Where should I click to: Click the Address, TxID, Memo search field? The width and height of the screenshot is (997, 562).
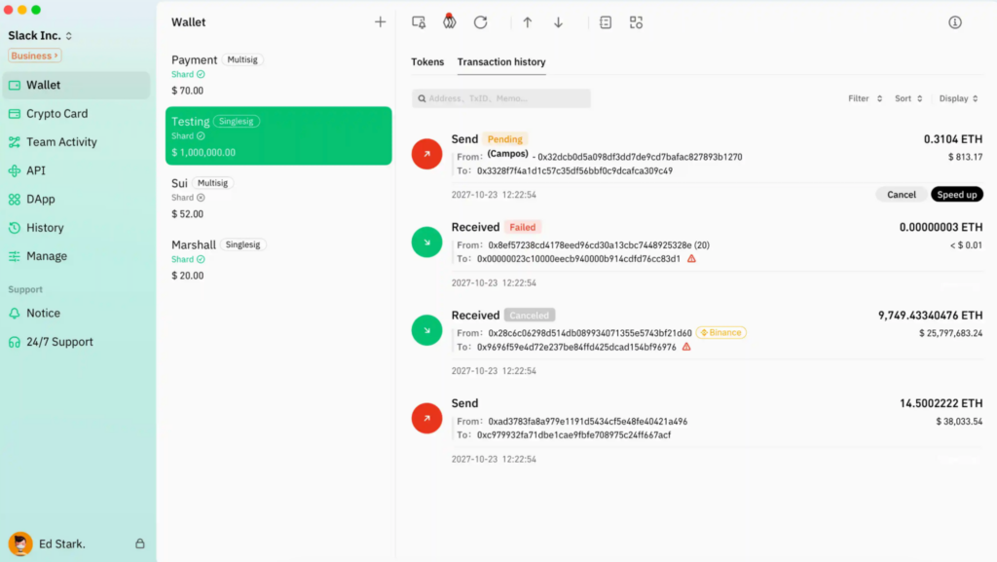501,98
